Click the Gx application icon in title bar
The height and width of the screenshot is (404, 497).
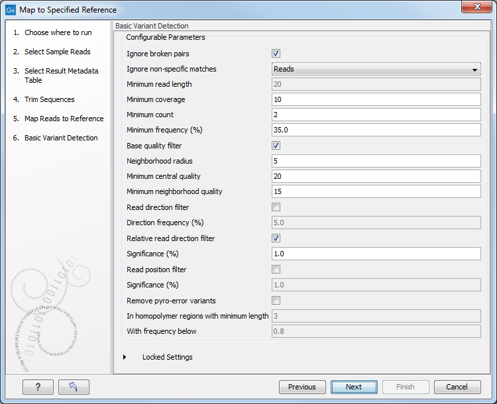11,10
